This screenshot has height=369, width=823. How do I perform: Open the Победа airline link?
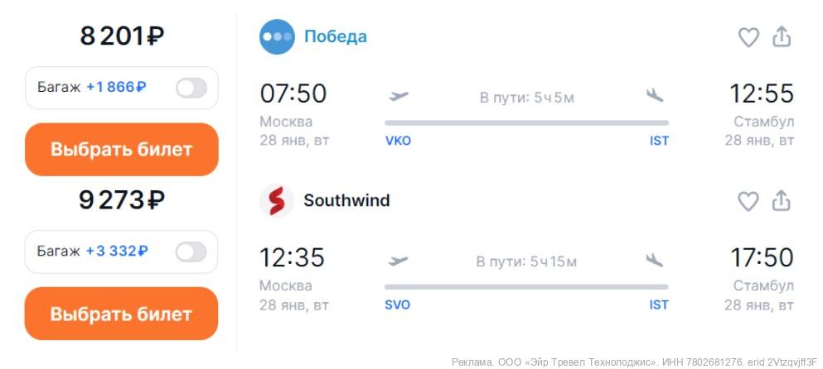pos(335,37)
